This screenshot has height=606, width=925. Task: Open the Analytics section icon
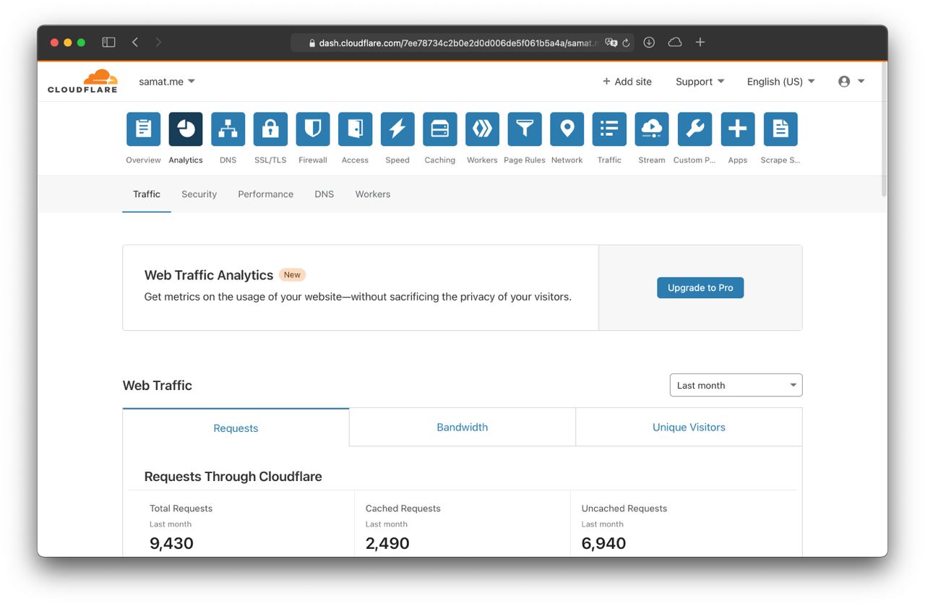coord(186,129)
